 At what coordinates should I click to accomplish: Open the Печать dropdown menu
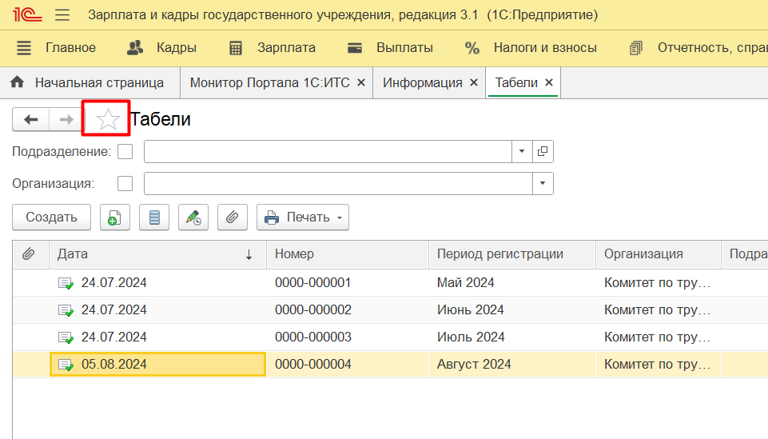coord(303,217)
